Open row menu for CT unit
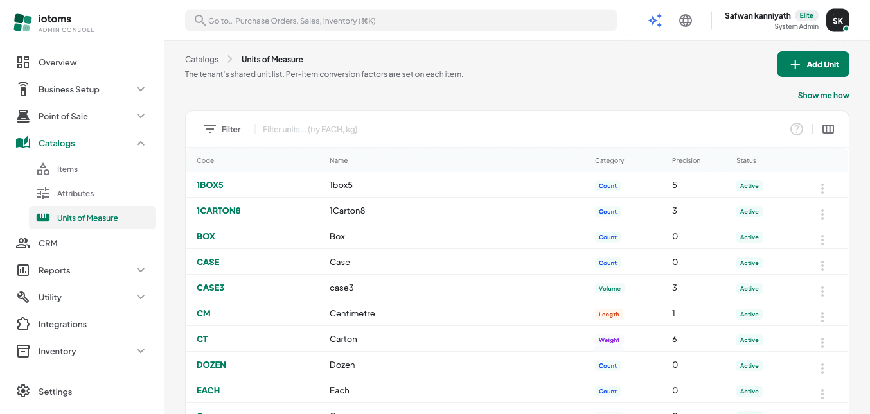Screen dimensions: 870x414 822,342
